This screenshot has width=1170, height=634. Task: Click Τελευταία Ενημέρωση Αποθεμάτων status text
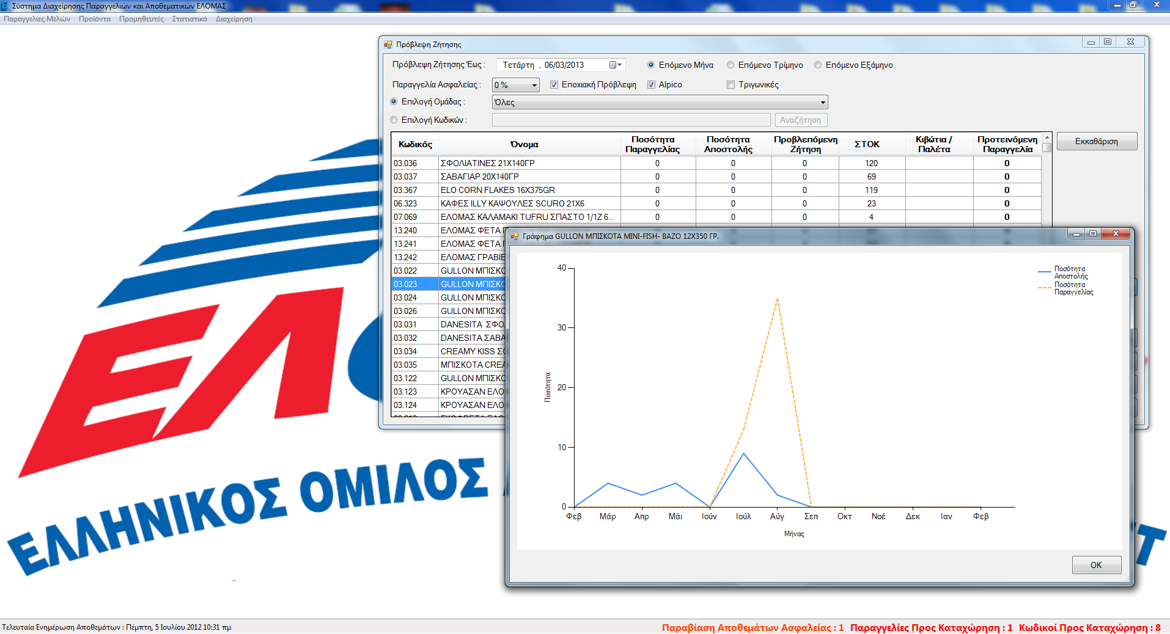116,627
